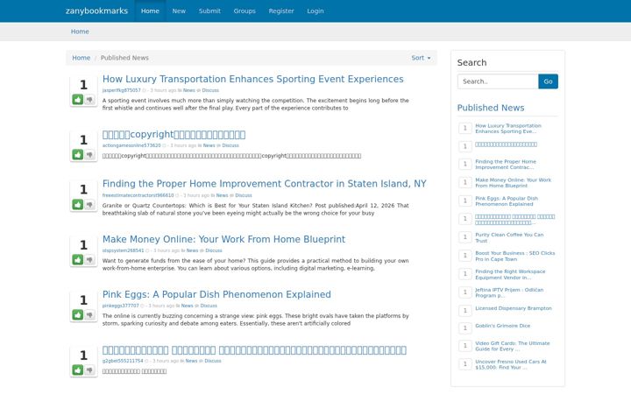631x394 pixels.
Task: Open Pink Eggs article title
Action: pos(216,294)
